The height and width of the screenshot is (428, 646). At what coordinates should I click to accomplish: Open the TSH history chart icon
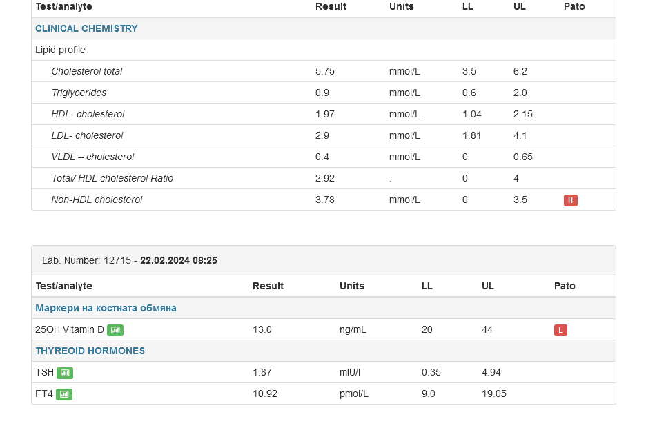point(65,373)
